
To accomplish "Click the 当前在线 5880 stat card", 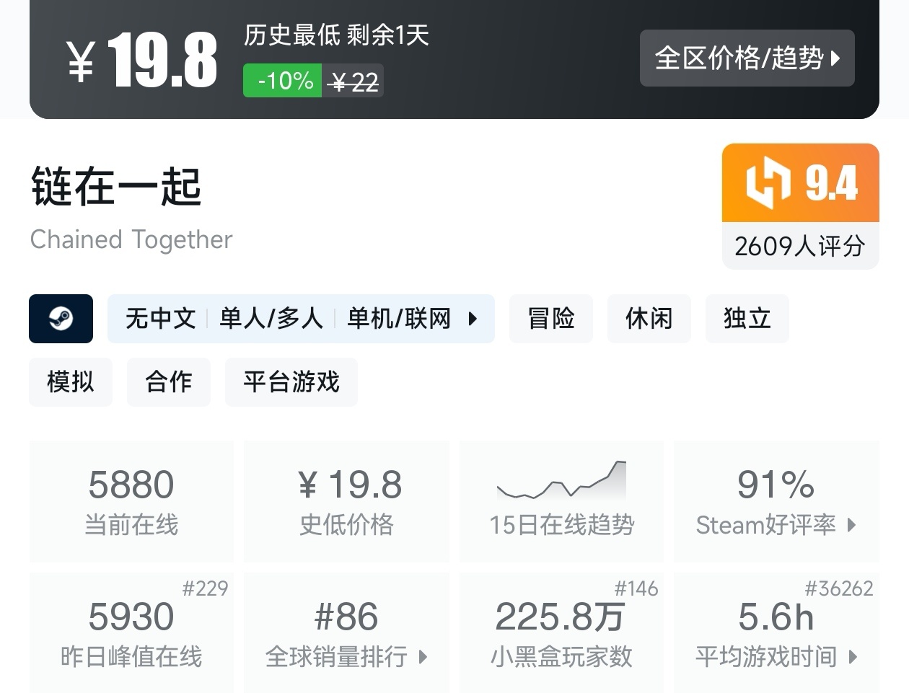I will pyautogui.click(x=131, y=501).
